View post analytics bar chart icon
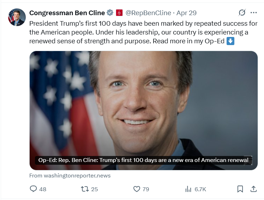 coord(188,189)
